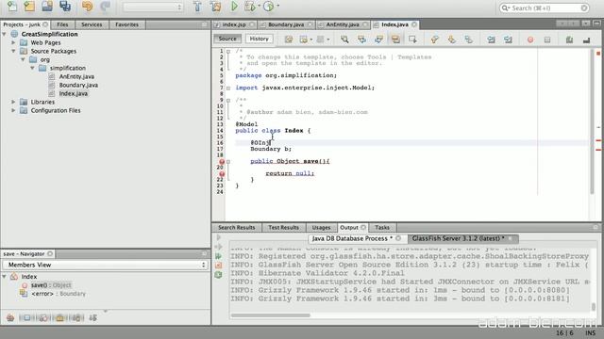Switch to the Test Results tab
The width and height of the screenshot is (604, 339).
(x=283, y=228)
